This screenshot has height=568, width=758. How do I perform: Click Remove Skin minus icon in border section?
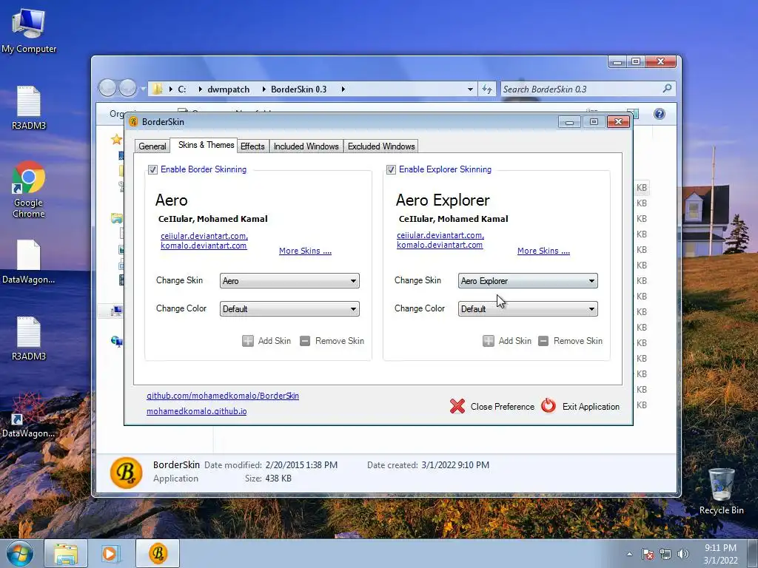tap(304, 341)
